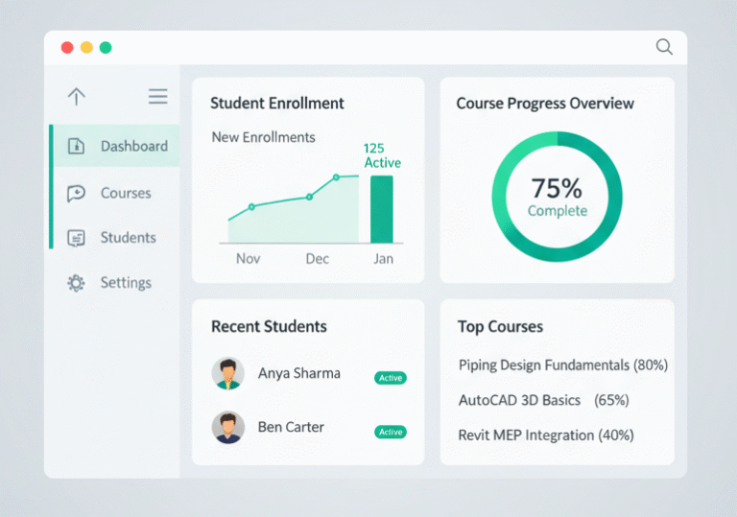This screenshot has width=737, height=517.
Task: Open the Dashboard menu item
Action: point(133,147)
